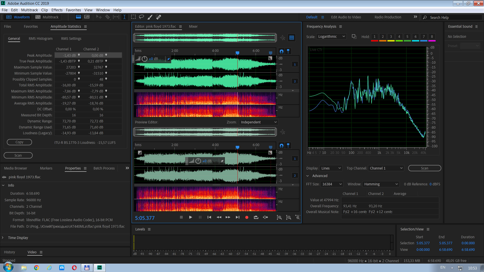Click the Copy button in Amplitude Statistics
The image size is (484, 272).
(19, 142)
